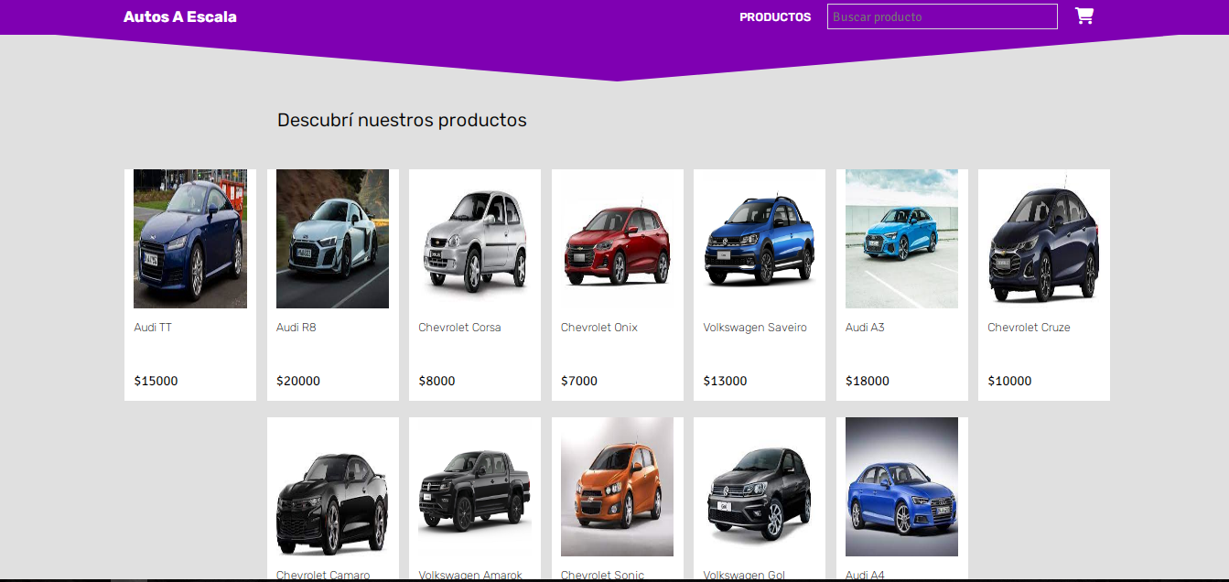This screenshot has width=1229, height=582.
Task: Open the PRODUCTOS menu item
Action: pos(774,16)
